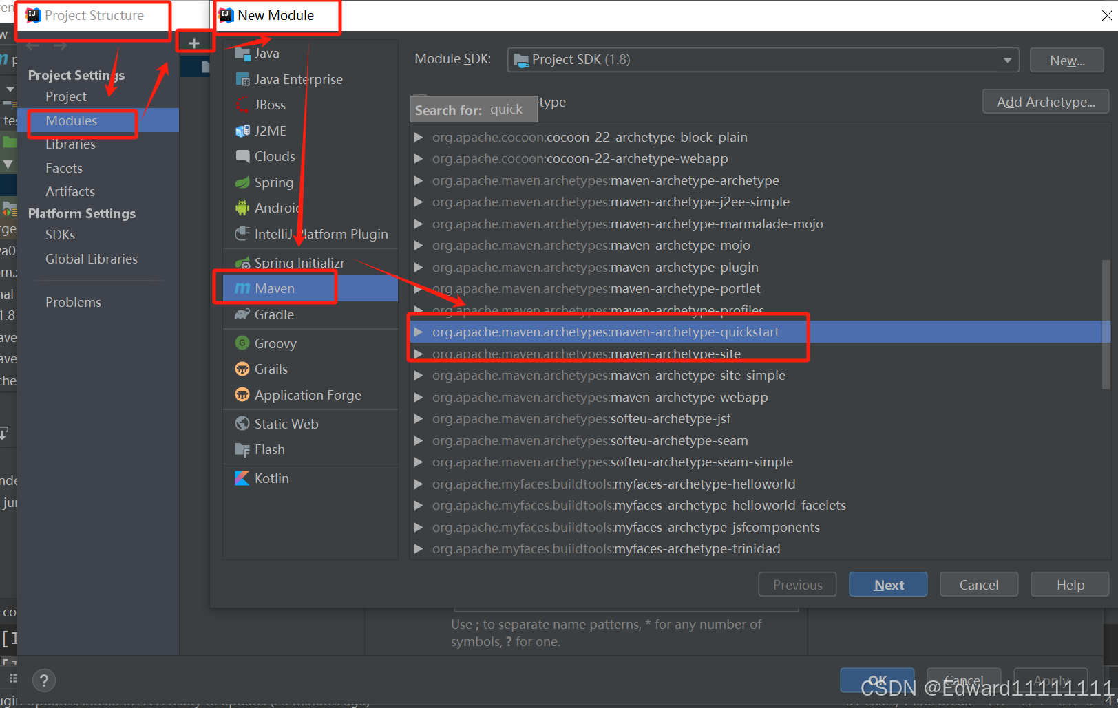Click the Add Archetype... button

(x=1046, y=102)
